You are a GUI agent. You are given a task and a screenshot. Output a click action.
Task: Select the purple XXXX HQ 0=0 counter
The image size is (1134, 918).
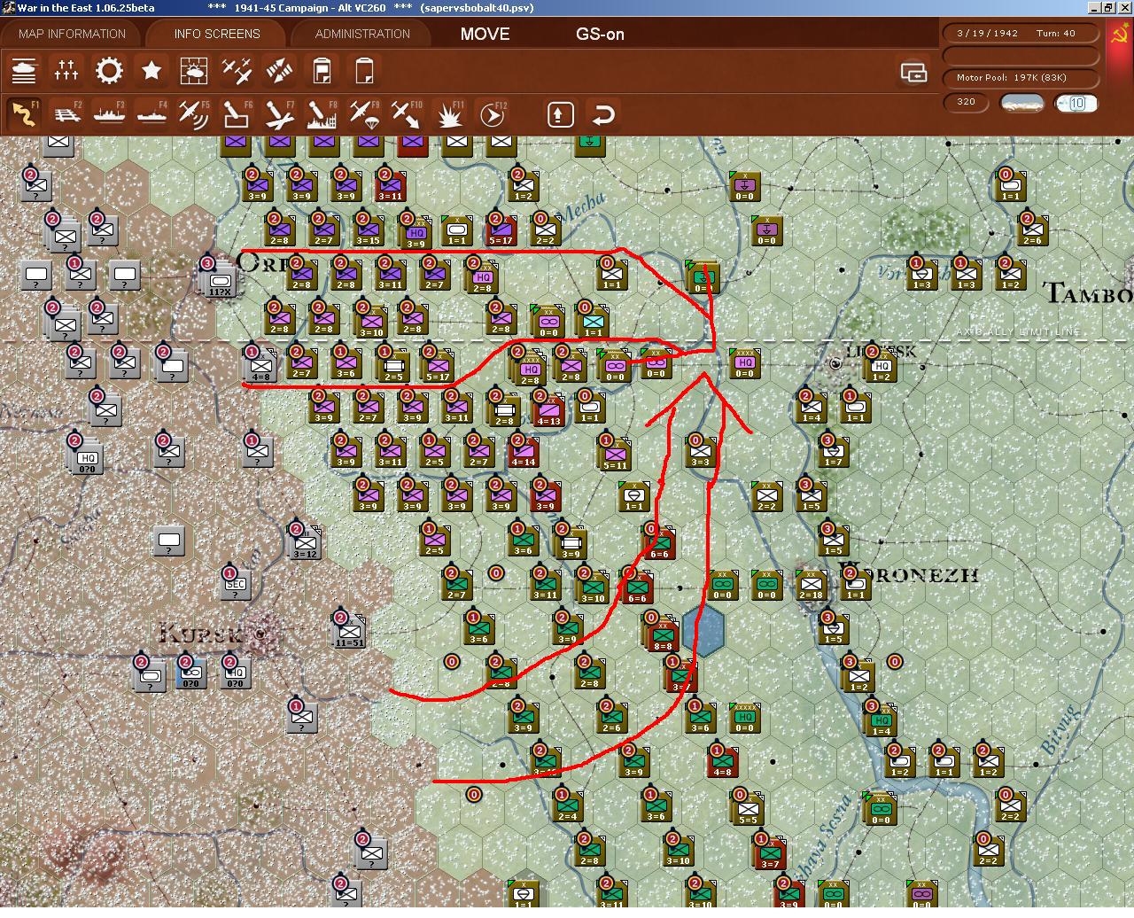[745, 362]
